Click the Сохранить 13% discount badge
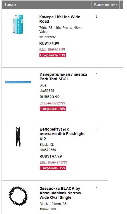Image resolution: width=127 pixels, height=214 pixels. click(53, 55)
